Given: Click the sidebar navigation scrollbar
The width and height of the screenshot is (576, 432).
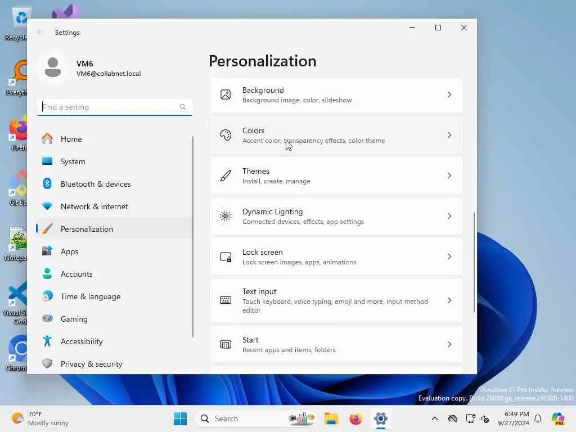Looking at the screenshot, I should tap(193, 236).
